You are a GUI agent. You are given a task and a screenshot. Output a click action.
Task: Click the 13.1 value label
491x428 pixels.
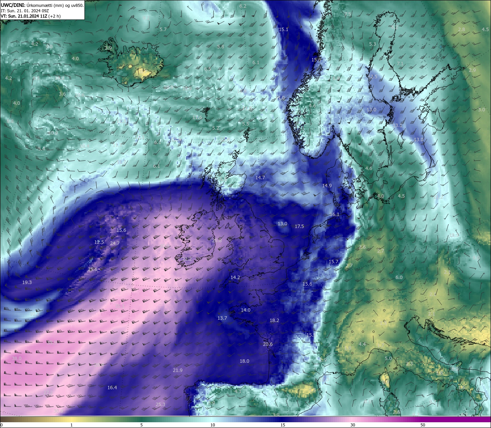[x=397, y=126]
